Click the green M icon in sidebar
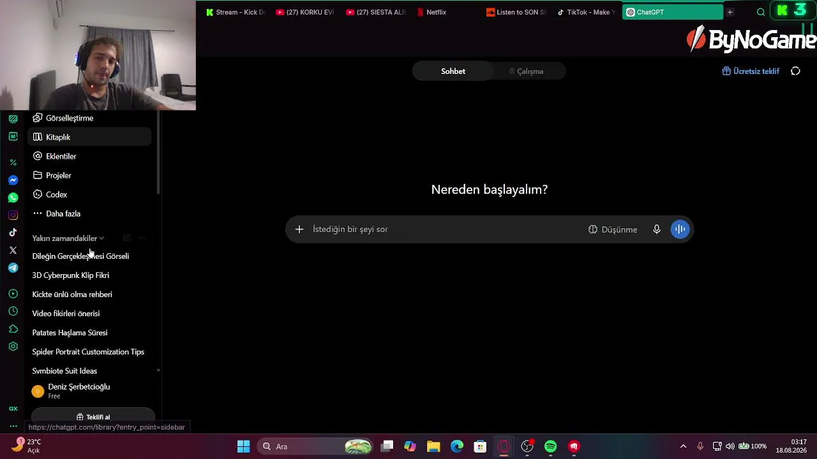This screenshot has height=459, width=817. pos(13,136)
